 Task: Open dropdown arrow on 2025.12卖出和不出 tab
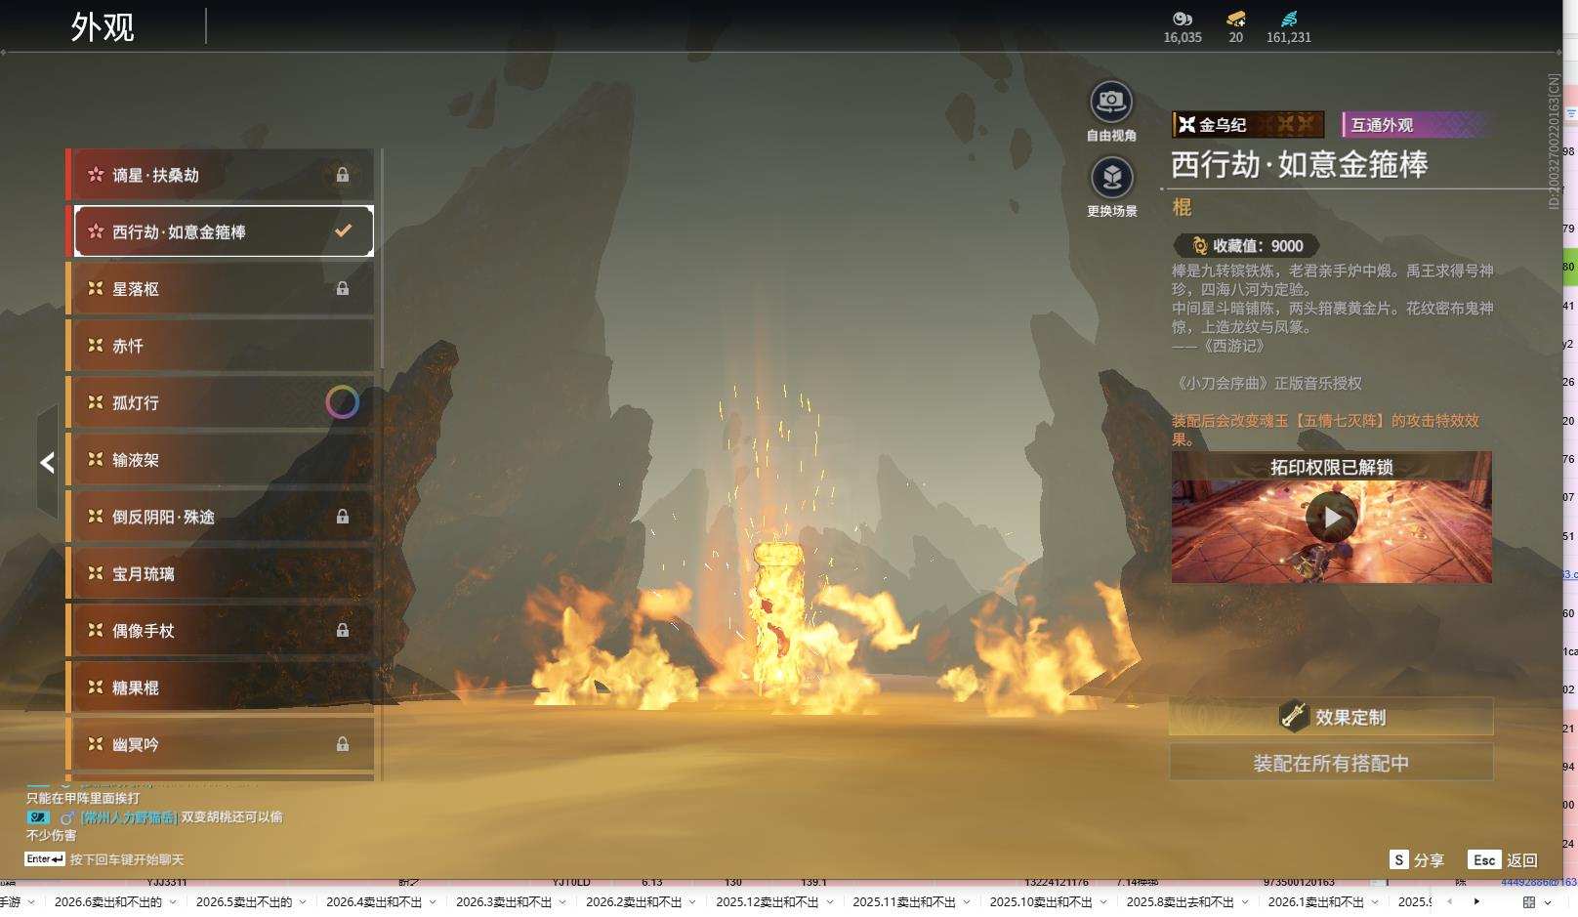829,901
